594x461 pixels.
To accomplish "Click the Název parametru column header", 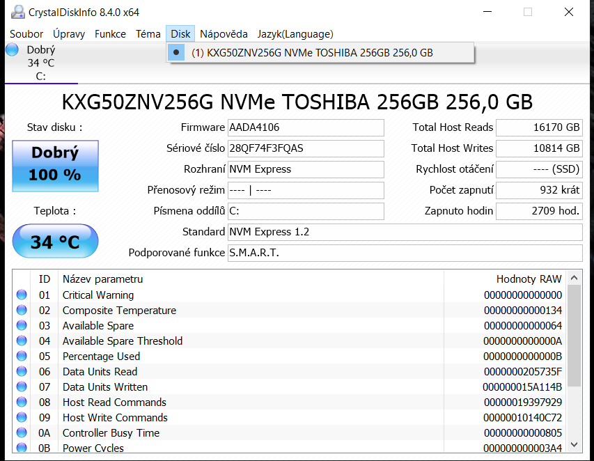I will pos(251,279).
